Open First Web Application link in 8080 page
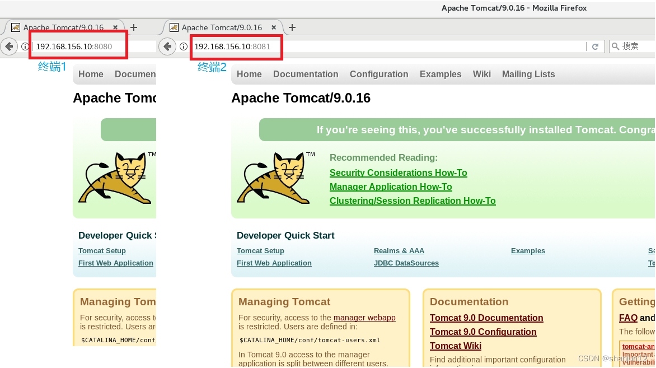 coord(116,263)
